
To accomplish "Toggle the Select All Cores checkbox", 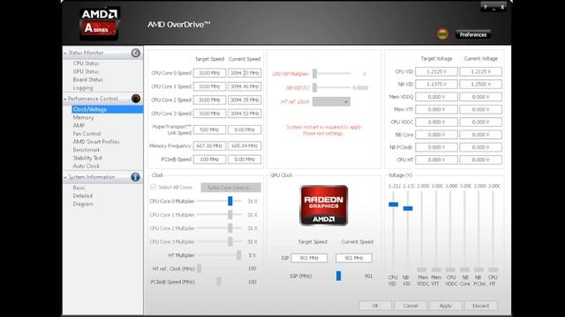I will [153, 188].
